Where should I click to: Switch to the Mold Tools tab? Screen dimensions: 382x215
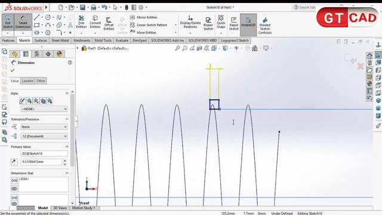103,41
